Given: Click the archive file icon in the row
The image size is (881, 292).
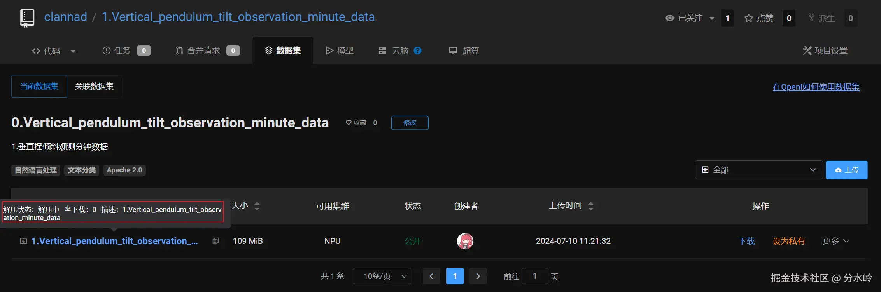Looking at the screenshot, I should point(23,241).
